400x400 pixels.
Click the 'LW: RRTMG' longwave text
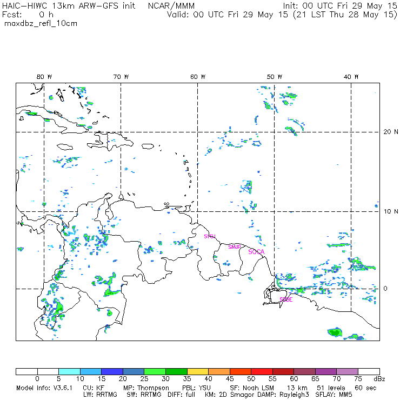pos(100,395)
